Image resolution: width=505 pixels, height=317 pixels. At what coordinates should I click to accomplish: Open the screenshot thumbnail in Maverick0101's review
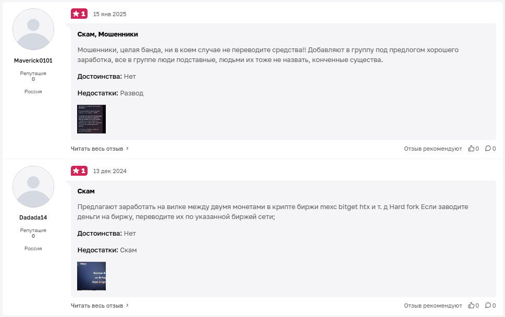pos(92,119)
